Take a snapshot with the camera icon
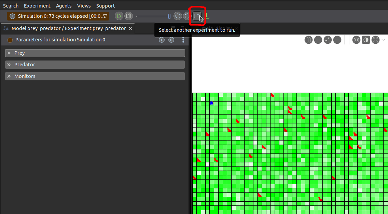This screenshot has width=388, height=214. [356, 40]
